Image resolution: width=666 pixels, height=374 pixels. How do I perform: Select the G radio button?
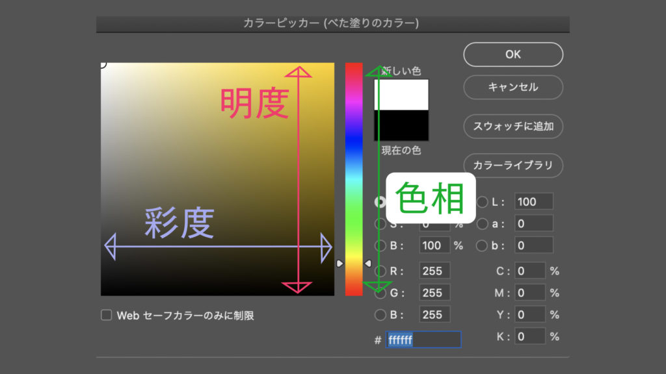click(380, 293)
